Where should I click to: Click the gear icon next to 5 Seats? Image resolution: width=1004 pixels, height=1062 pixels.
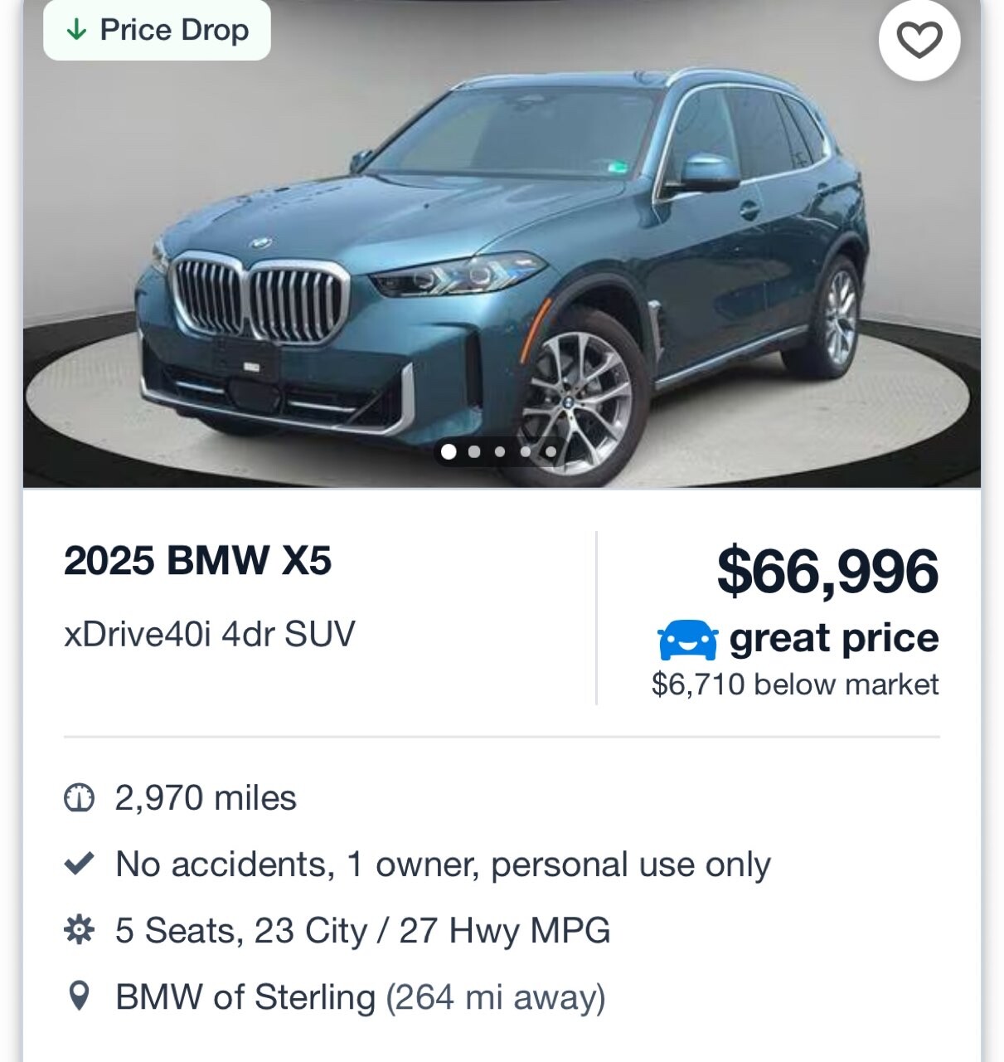point(79,930)
